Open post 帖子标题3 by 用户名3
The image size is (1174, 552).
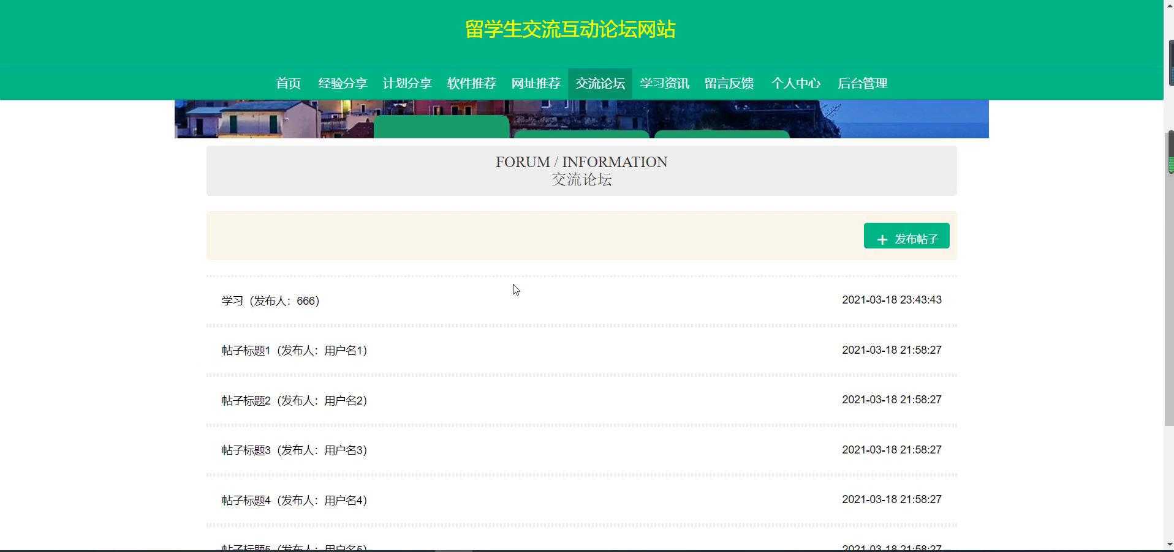click(x=295, y=450)
